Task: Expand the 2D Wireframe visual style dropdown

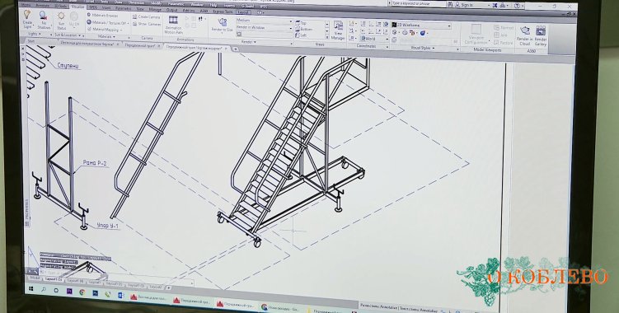Action: 421,26
